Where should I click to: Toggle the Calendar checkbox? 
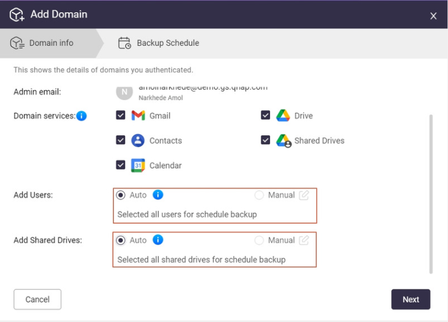pos(121,165)
